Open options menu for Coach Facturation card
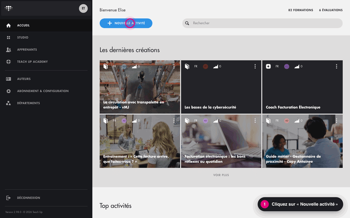The height and width of the screenshot is (218, 350). [336, 66]
